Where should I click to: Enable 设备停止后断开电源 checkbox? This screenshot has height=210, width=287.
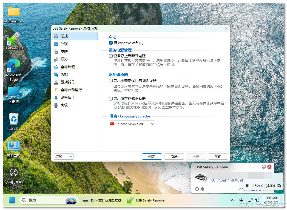(x=111, y=56)
